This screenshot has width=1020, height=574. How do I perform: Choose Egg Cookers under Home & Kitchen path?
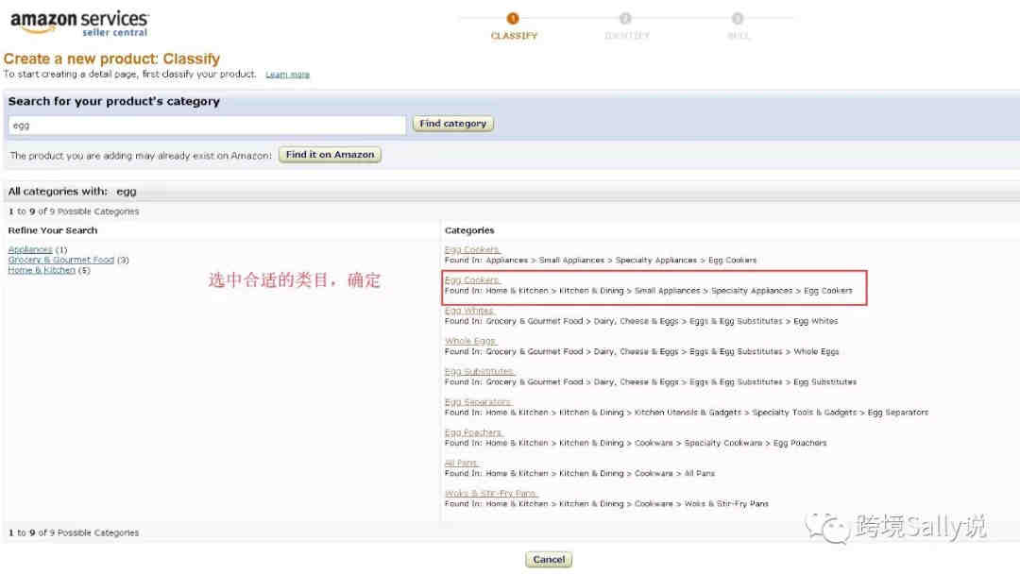point(472,280)
